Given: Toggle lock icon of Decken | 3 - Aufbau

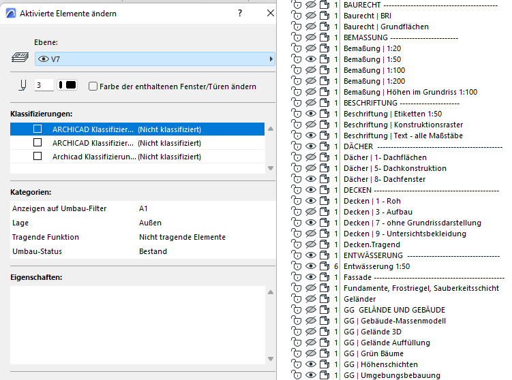Looking at the screenshot, I should pyautogui.click(x=297, y=212).
